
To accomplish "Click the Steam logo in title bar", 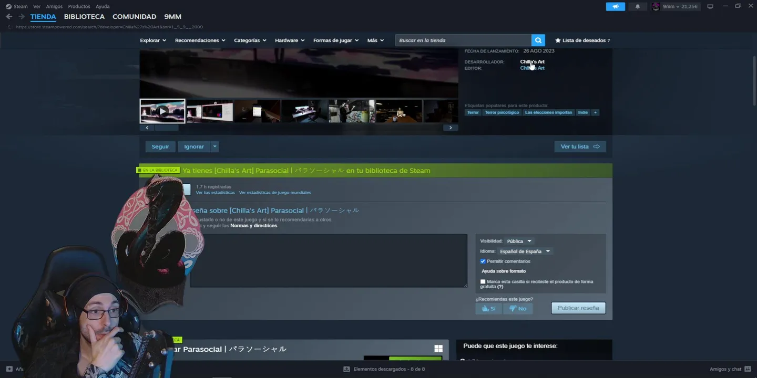I will (8, 6).
